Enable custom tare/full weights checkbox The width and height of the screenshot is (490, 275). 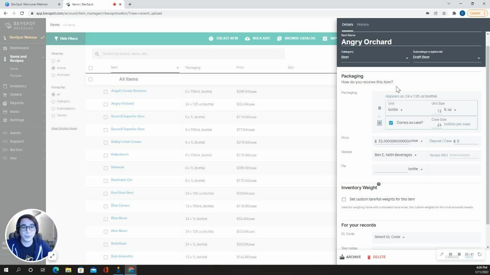point(344,199)
